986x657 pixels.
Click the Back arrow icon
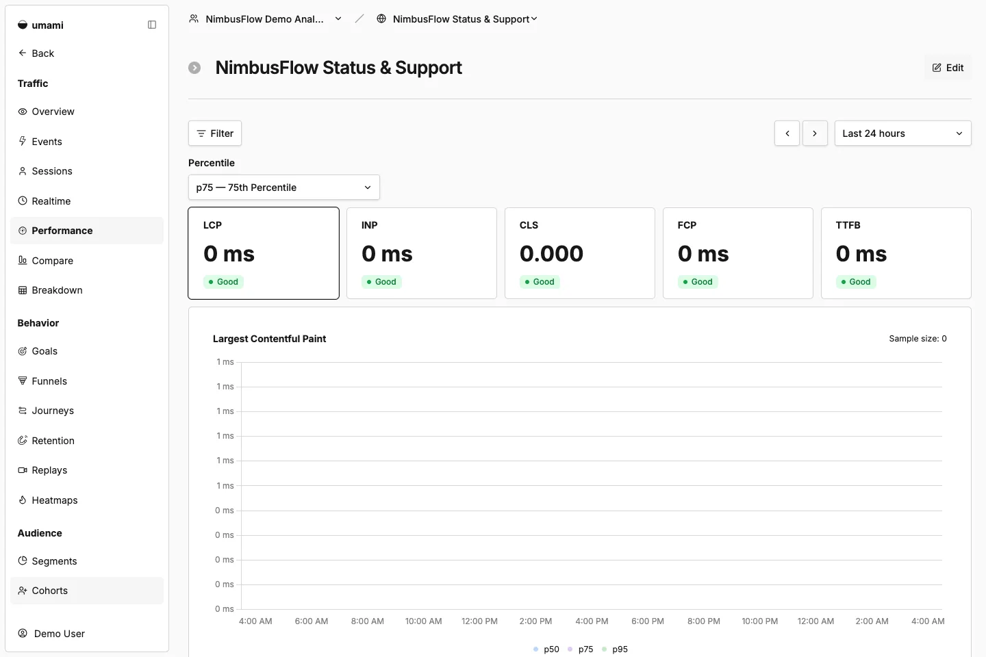23,53
